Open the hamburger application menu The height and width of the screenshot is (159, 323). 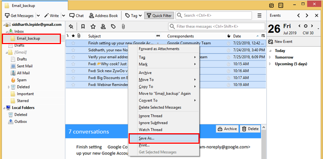point(259,16)
